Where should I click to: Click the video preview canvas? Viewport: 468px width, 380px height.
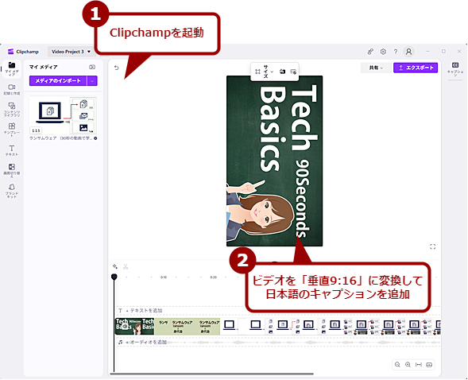pyautogui.click(x=275, y=161)
